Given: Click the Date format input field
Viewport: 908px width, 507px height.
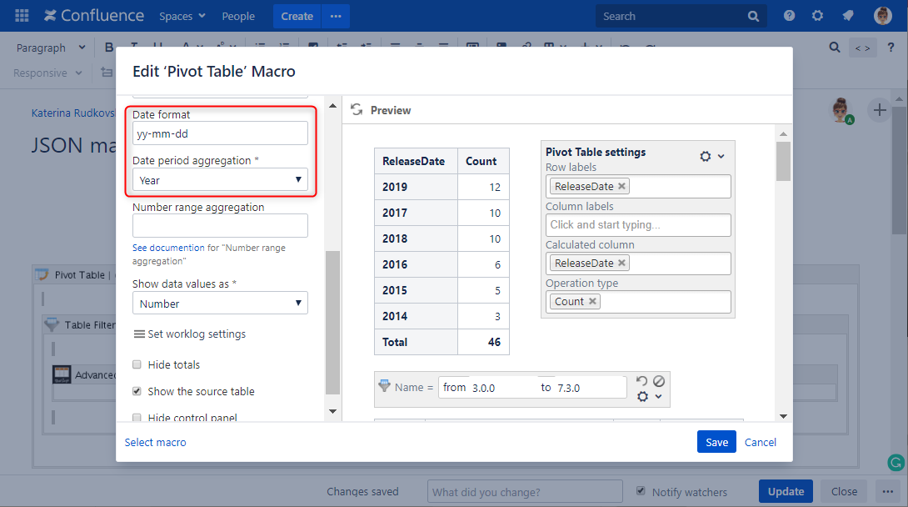Looking at the screenshot, I should [220, 133].
